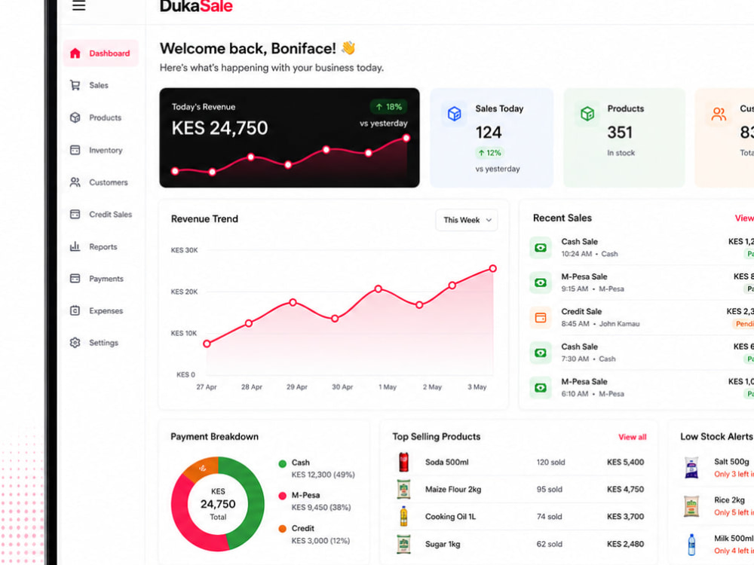Click the KES 3,700 Cooking Oil amount

(x=625, y=517)
